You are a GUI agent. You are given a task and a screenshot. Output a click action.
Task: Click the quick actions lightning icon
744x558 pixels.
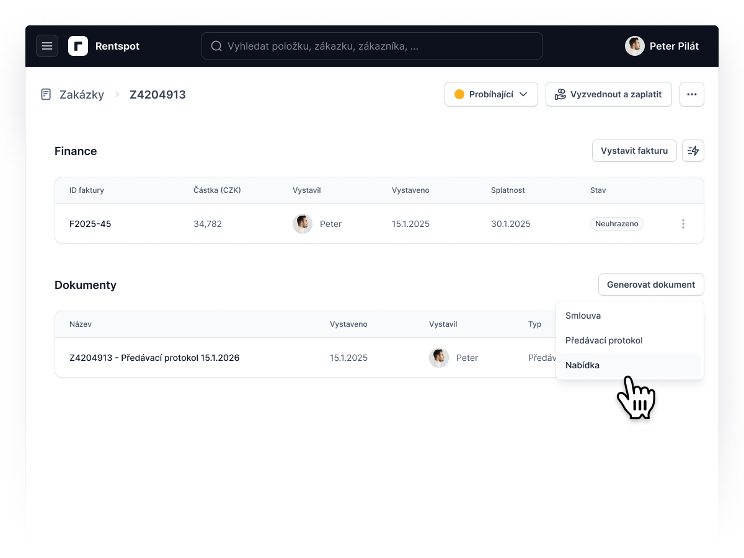pyautogui.click(x=693, y=151)
